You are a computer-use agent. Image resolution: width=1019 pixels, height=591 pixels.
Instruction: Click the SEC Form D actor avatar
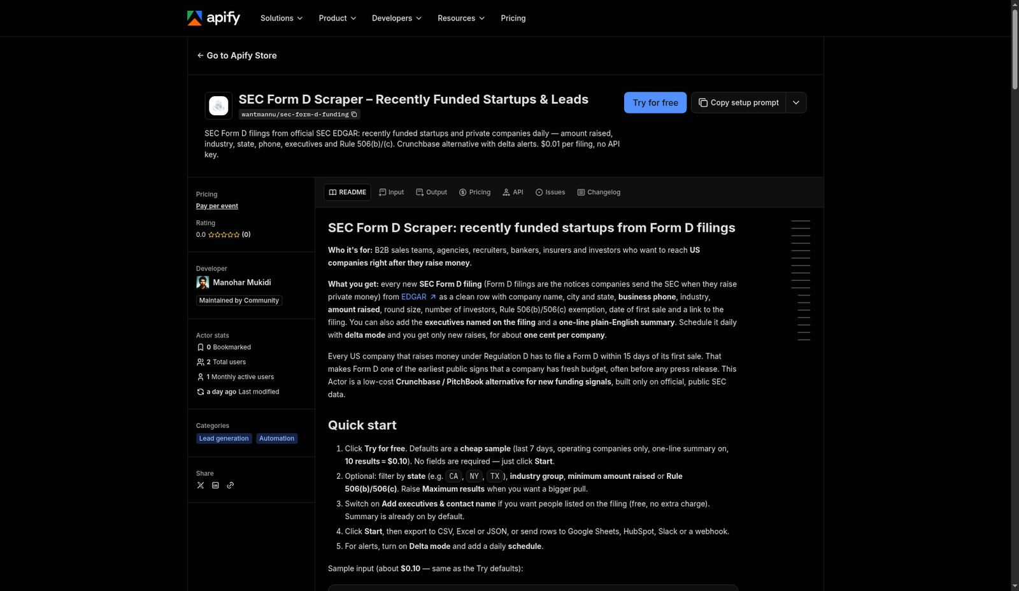(x=218, y=106)
